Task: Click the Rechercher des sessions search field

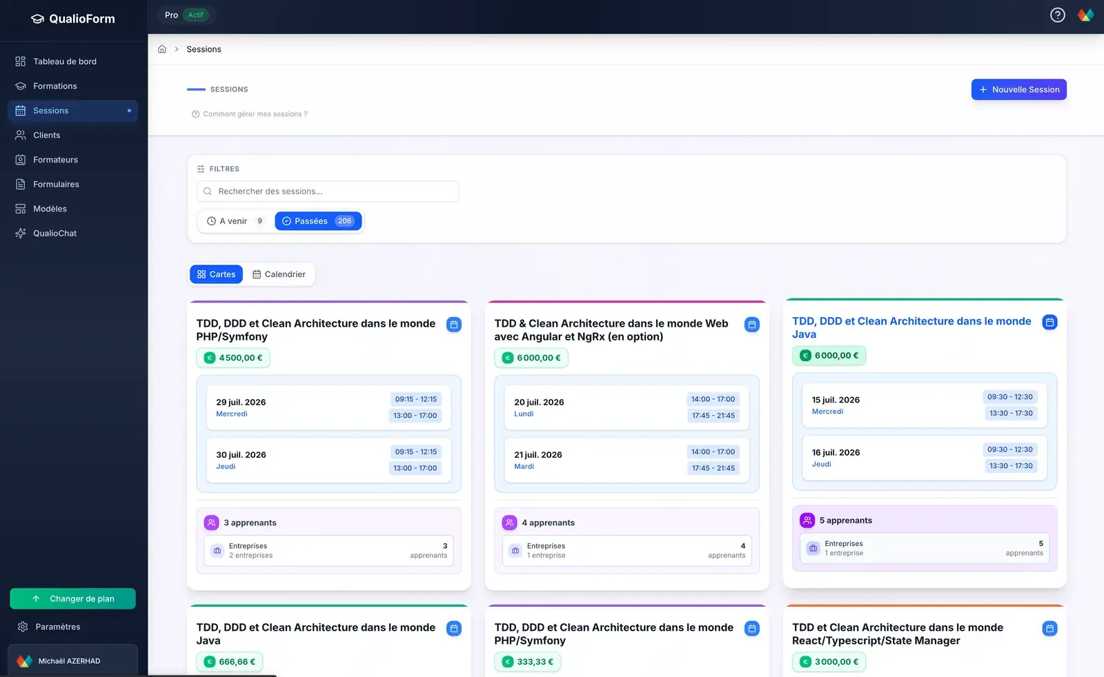Action: pos(328,192)
